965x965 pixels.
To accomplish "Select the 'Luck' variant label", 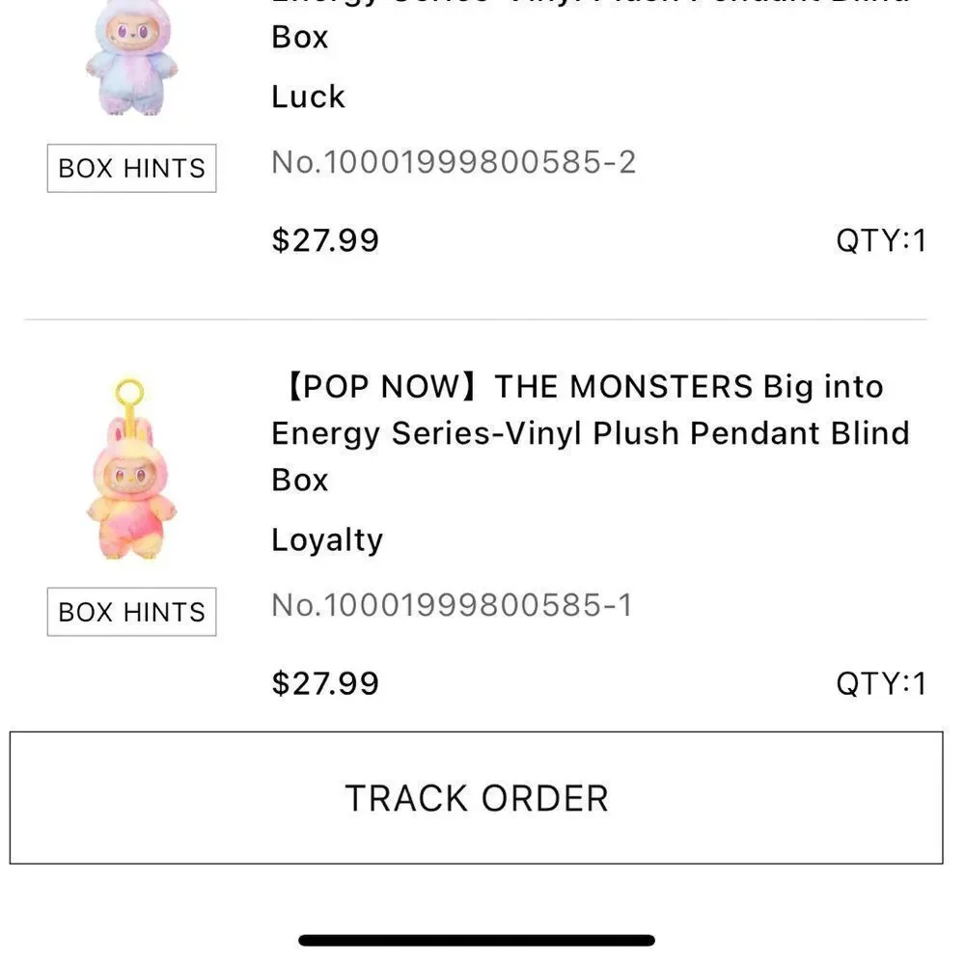I will (x=309, y=96).
